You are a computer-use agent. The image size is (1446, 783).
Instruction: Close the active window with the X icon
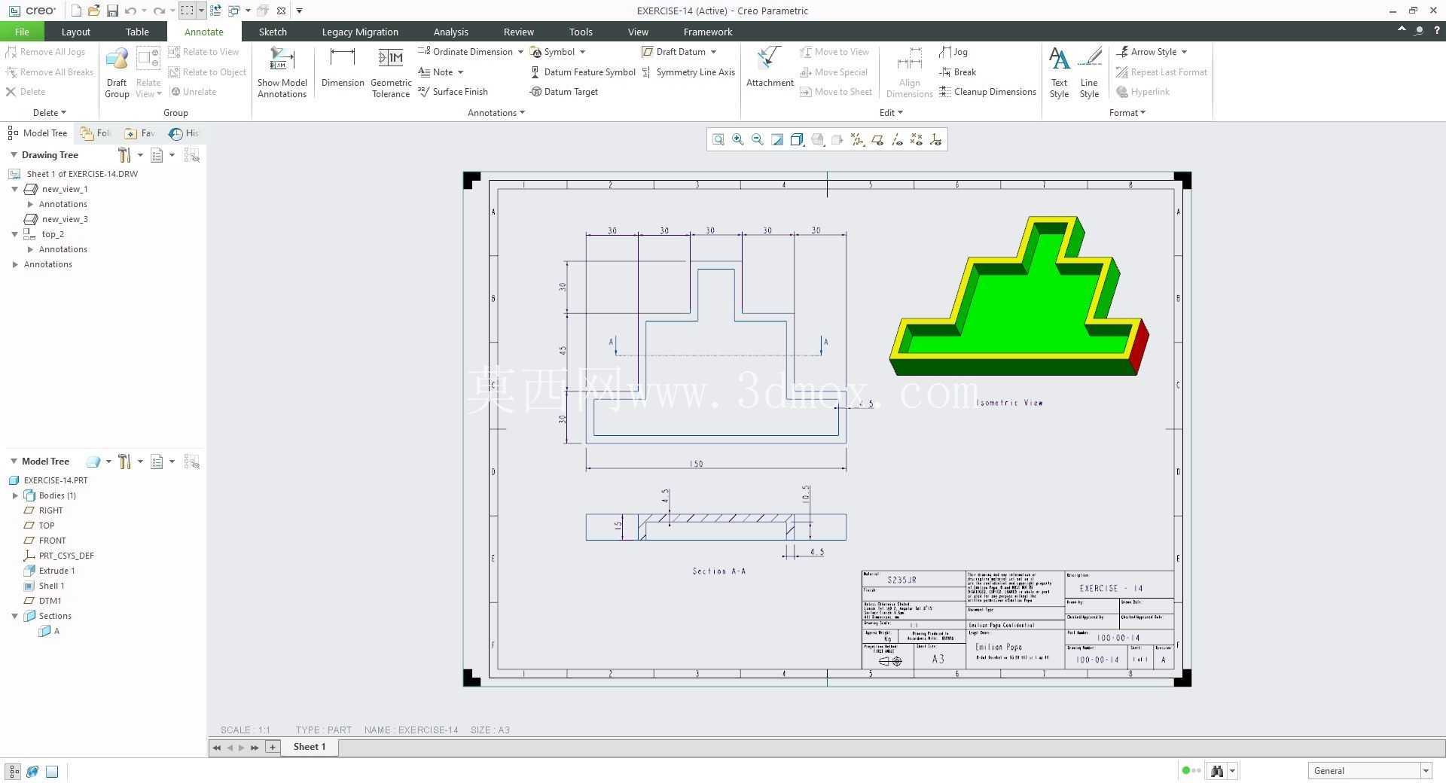coord(281,11)
